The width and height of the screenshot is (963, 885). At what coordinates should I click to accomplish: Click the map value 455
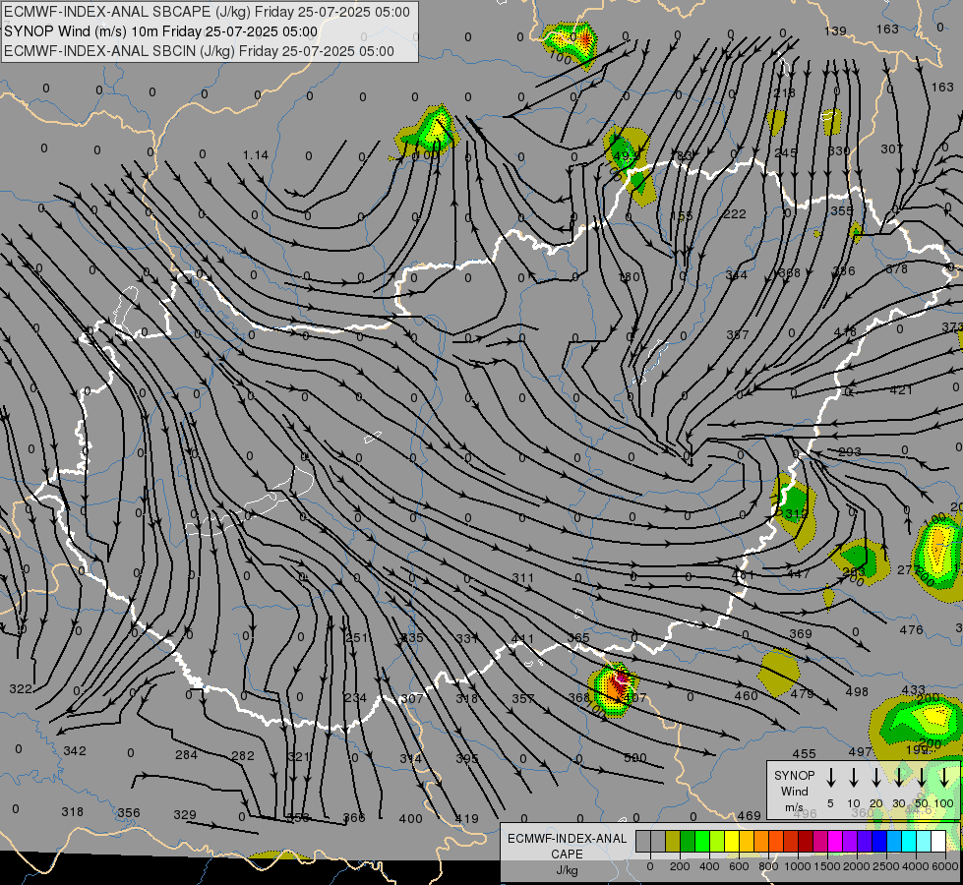[x=804, y=753]
